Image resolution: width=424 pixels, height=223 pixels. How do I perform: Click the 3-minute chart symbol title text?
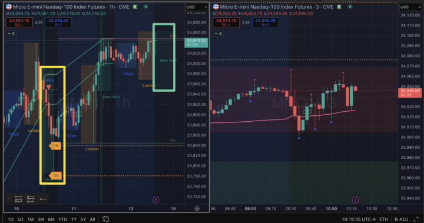point(277,6)
